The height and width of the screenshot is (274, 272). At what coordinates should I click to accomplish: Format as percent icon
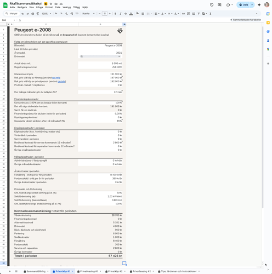click(x=61, y=14)
